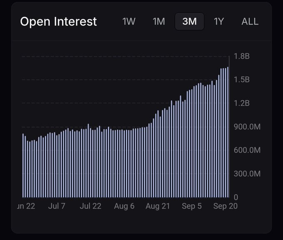Click the 900.0M y-axis label
The image size is (283, 240).
247,127
